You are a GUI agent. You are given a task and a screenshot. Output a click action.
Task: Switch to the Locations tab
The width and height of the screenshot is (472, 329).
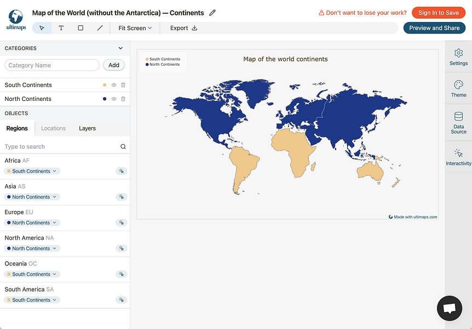coord(53,128)
